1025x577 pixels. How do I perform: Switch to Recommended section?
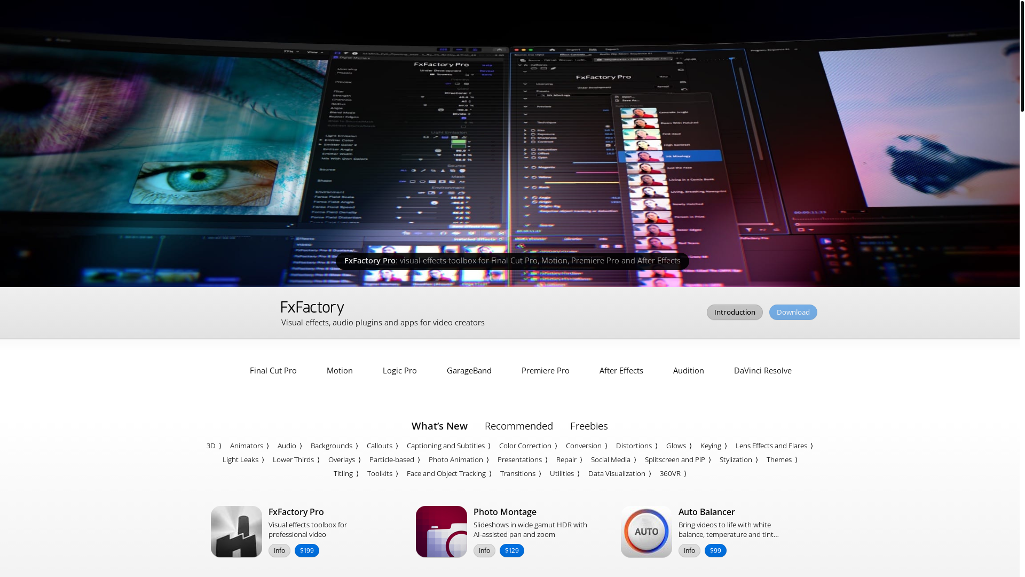519,426
